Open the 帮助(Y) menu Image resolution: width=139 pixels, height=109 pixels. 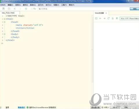click(72, 5)
